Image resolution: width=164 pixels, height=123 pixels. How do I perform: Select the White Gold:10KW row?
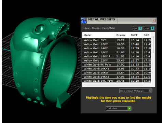coord(117,73)
